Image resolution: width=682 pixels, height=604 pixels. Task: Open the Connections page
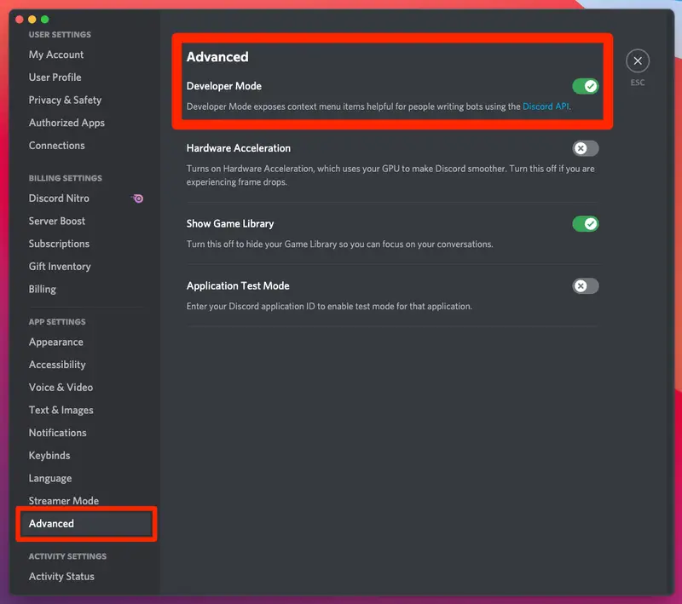click(57, 145)
